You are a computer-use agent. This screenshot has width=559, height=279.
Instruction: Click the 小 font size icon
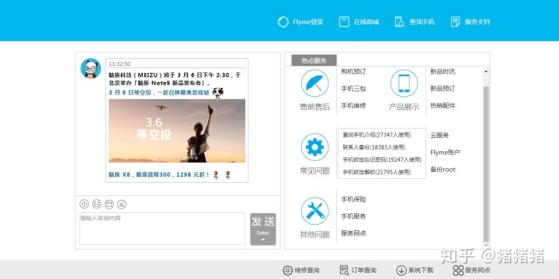[84, 205]
